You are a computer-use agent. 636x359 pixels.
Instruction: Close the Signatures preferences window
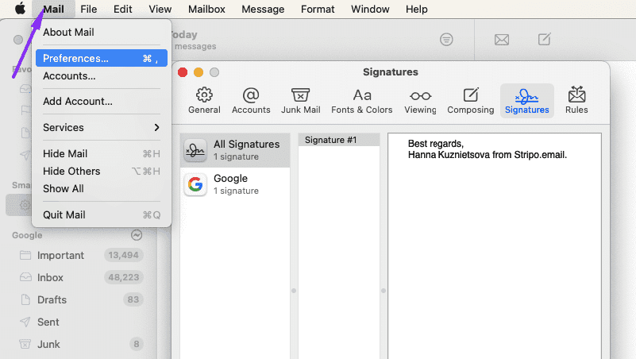(x=183, y=72)
